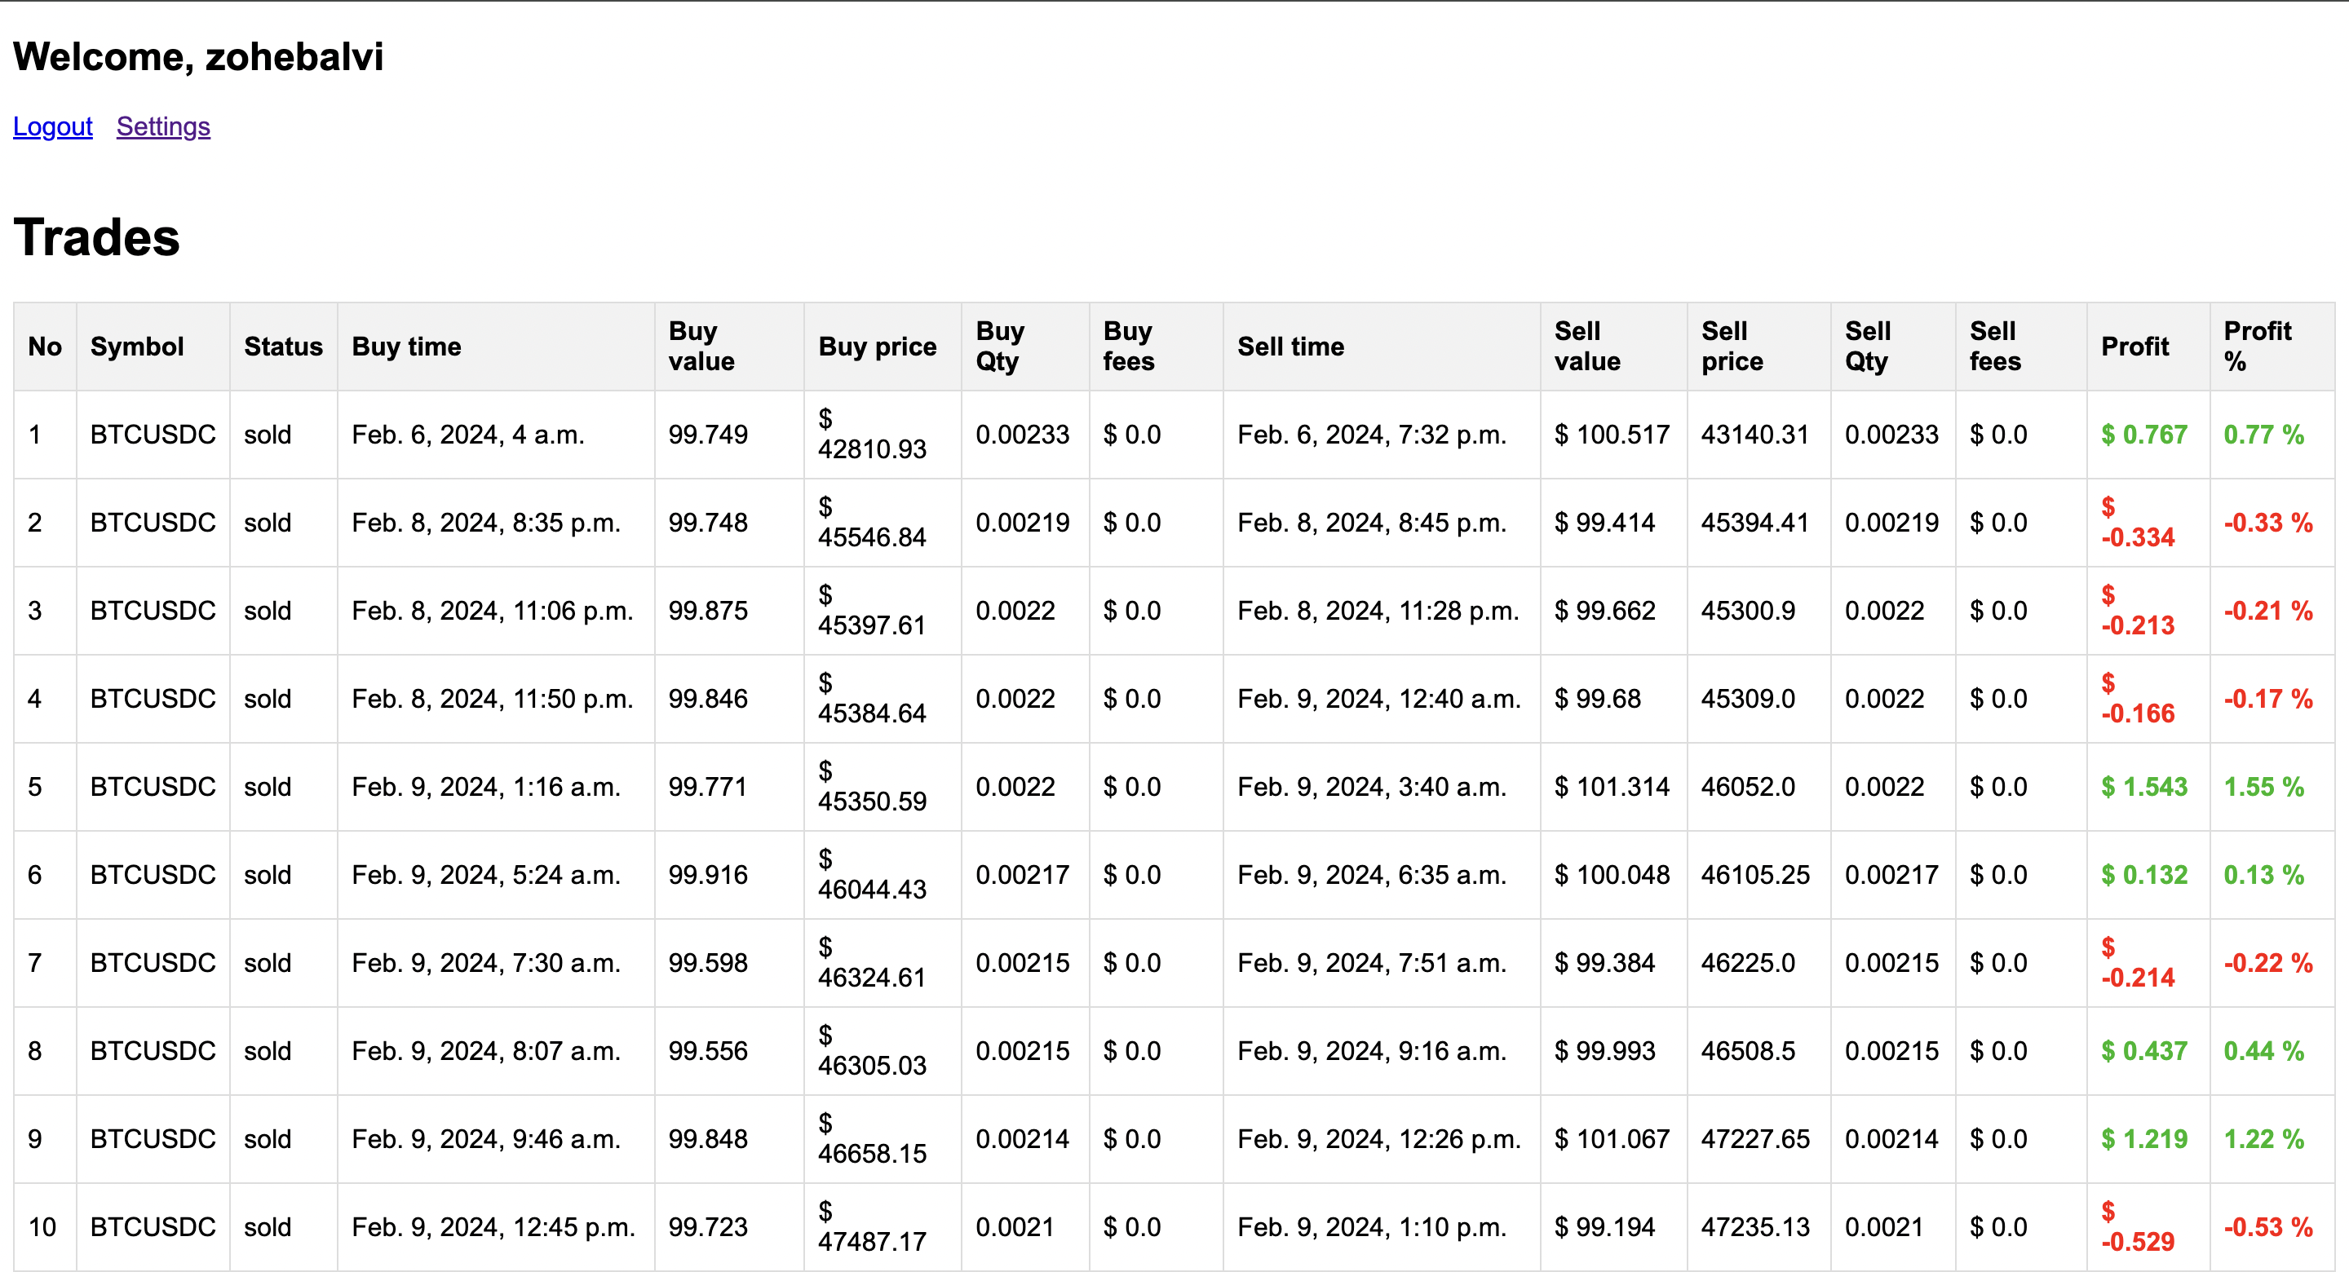Screen dimensions: 2349x1272
Task: Click buy time Feb. 8, 2024, 11:06 p.m.
Action: (492, 611)
